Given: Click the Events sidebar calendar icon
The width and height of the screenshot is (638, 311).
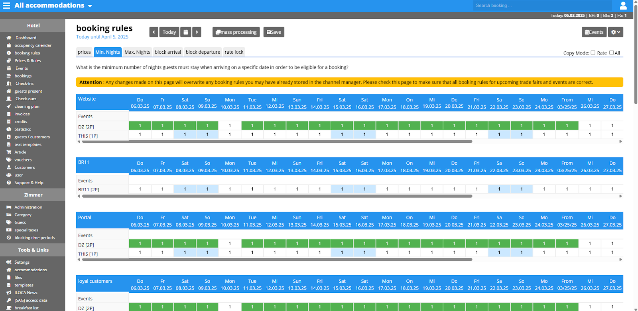Looking at the screenshot, I should [9, 68].
